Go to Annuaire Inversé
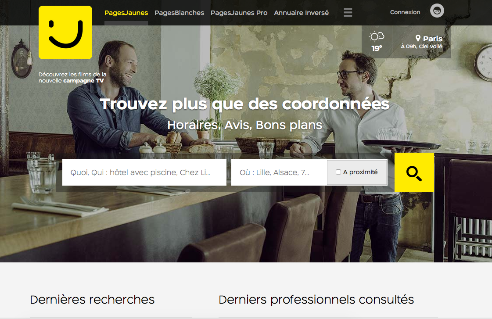The height and width of the screenshot is (319, 492). pyautogui.click(x=301, y=13)
